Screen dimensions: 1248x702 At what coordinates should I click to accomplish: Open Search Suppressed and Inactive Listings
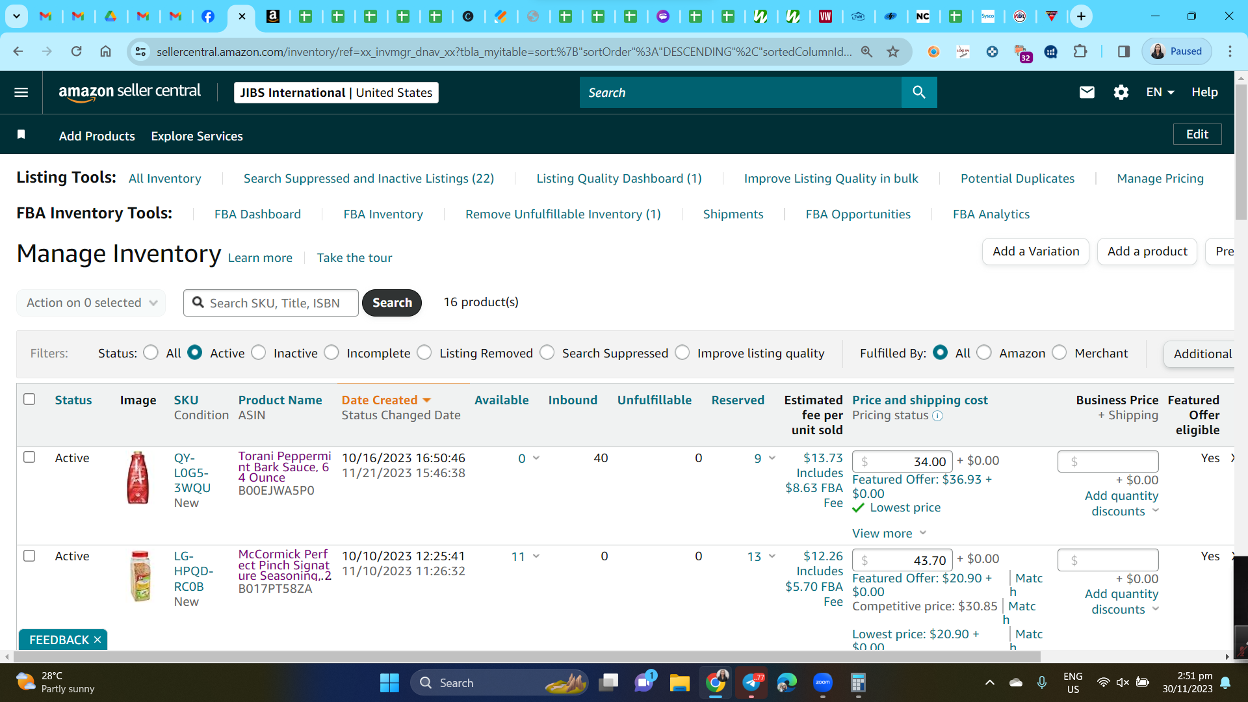point(369,178)
